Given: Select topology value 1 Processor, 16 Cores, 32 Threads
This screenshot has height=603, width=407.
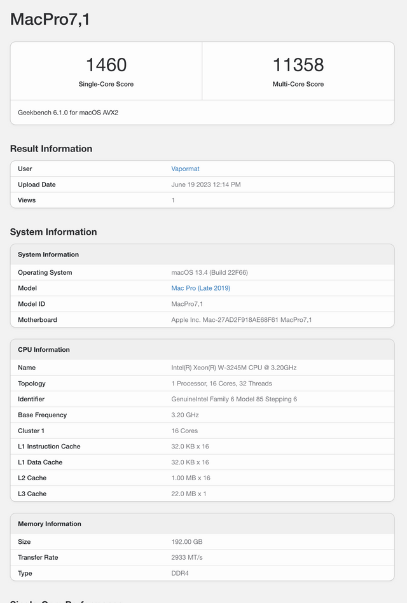Looking at the screenshot, I should coord(221,384).
